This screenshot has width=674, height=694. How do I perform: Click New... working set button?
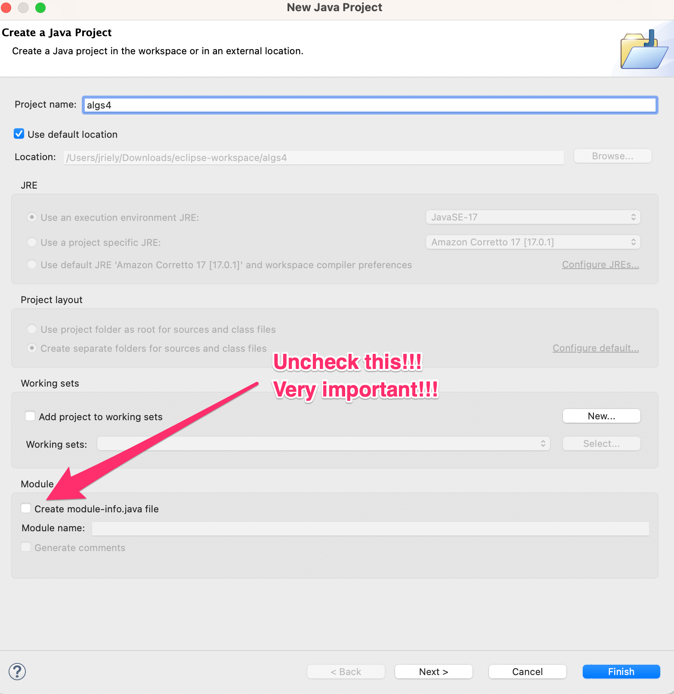[601, 416]
